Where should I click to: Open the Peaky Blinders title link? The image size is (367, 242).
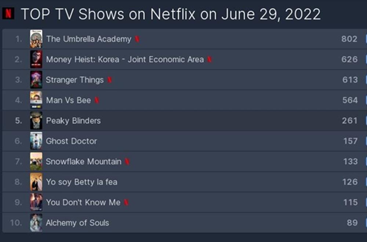click(x=73, y=121)
